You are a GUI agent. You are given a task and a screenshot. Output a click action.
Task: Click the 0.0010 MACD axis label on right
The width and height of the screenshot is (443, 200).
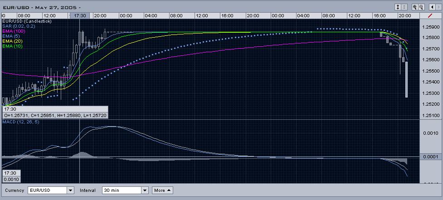tap(431, 133)
